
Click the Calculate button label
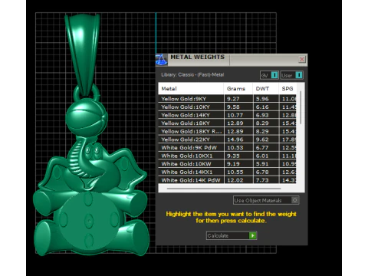pyautogui.click(x=218, y=235)
